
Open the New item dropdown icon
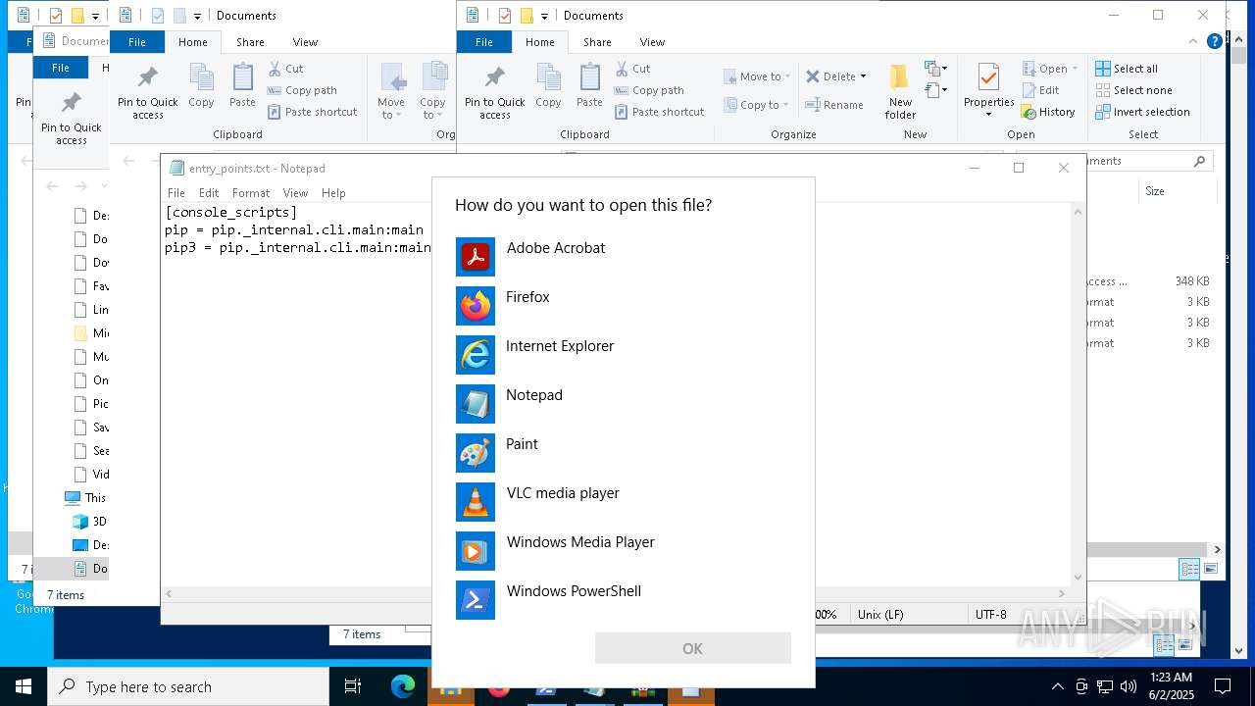pyautogui.click(x=936, y=69)
